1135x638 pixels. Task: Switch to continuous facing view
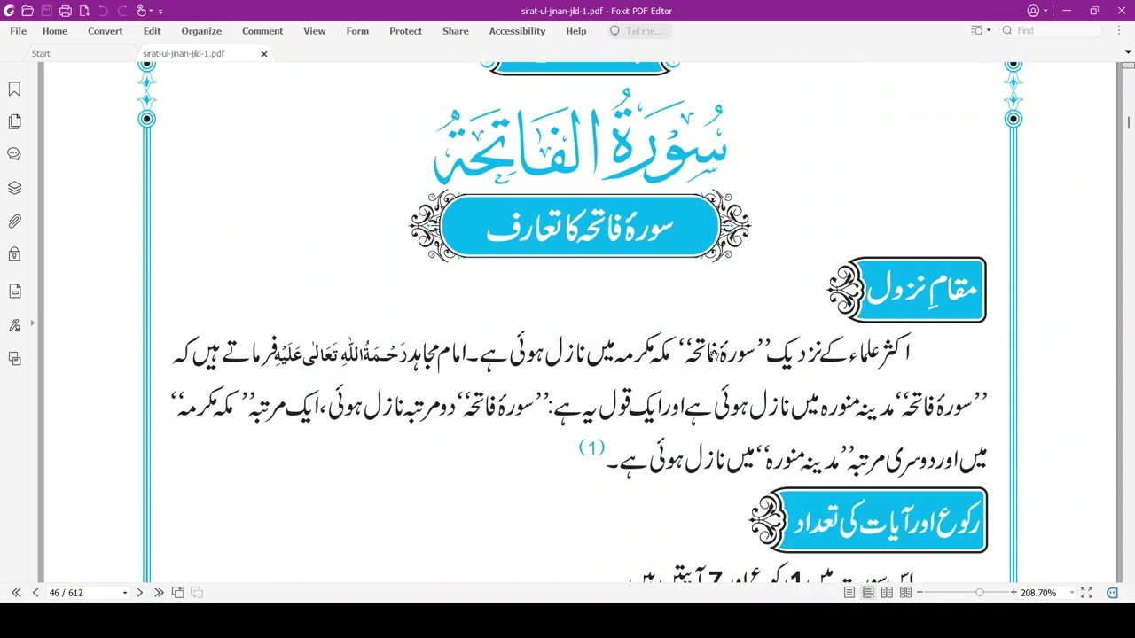coord(905,592)
